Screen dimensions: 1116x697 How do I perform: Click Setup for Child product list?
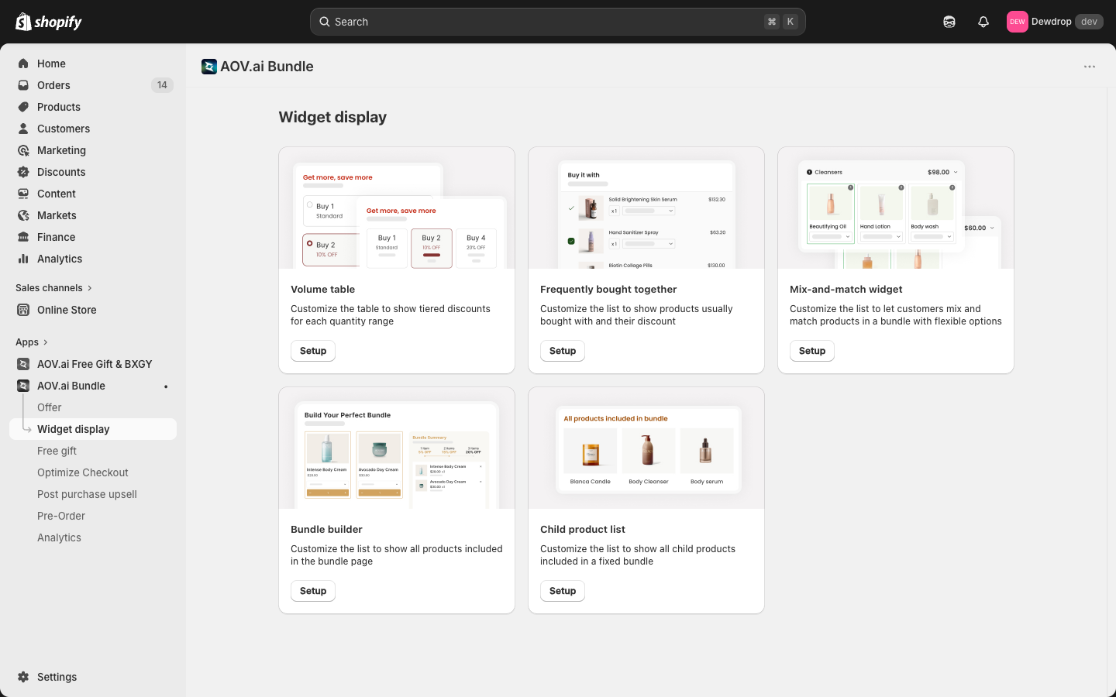(563, 591)
